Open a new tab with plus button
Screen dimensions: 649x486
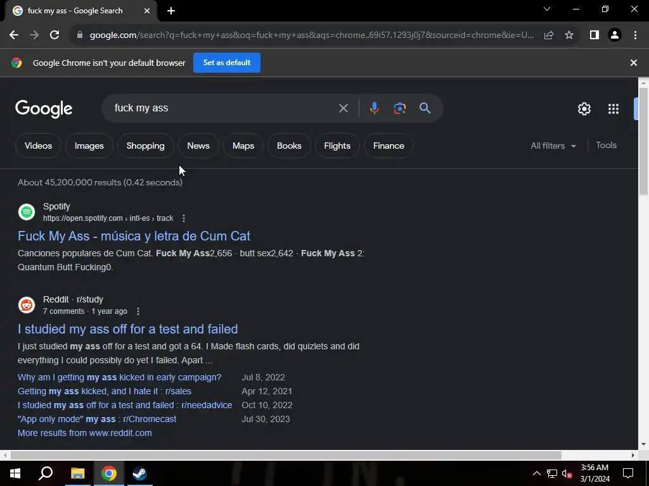171,11
